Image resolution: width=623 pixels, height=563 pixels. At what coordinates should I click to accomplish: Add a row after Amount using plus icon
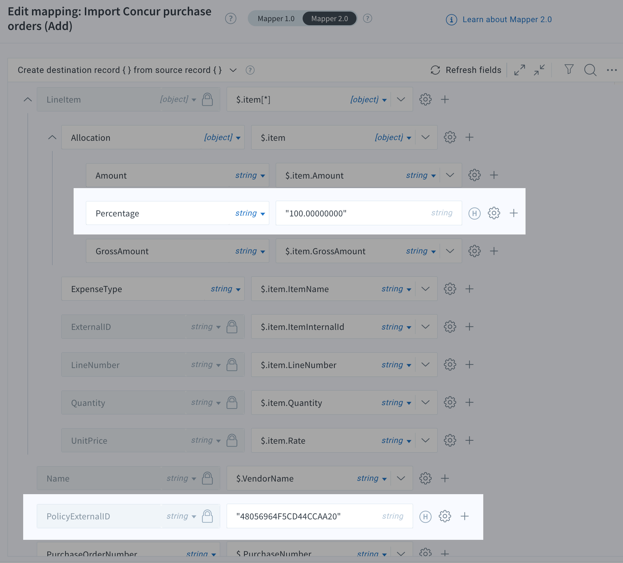coord(494,175)
